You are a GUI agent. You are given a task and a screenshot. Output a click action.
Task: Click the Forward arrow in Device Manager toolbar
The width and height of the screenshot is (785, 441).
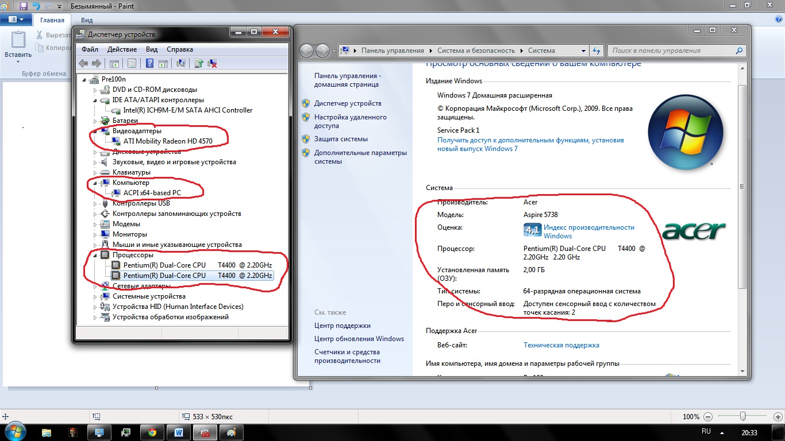point(97,64)
